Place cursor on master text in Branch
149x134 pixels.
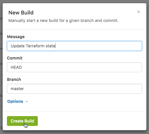click(17, 89)
